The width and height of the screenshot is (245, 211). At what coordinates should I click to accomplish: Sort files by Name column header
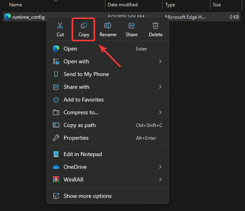tap(16, 5)
